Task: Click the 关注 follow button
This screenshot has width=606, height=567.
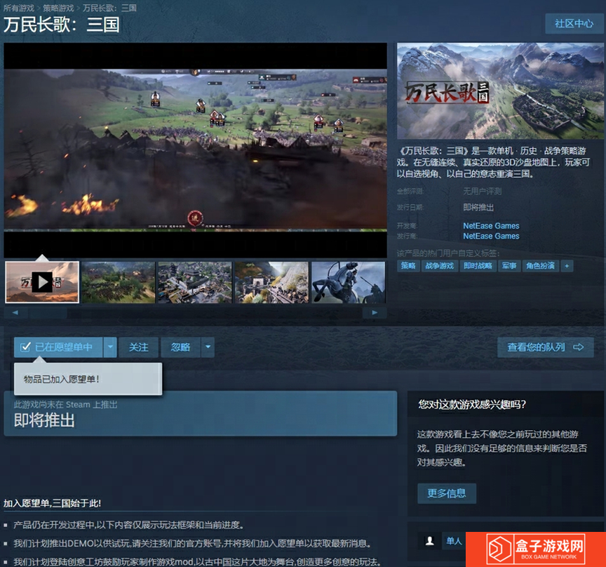Action: (x=138, y=347)
